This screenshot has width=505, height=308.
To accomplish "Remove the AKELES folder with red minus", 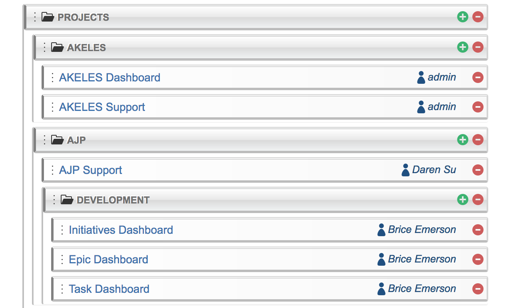I will click(478, 47).
